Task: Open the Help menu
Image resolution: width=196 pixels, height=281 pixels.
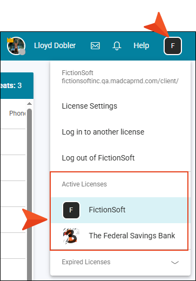Action: click(x=141, y=46)
